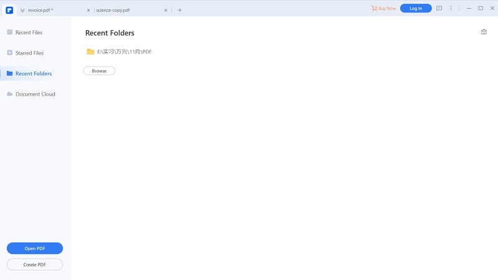The image size is (498, 280).
Task: Click the double-chevron icon beside invoice.pdf
Action: tap(22, 11)
